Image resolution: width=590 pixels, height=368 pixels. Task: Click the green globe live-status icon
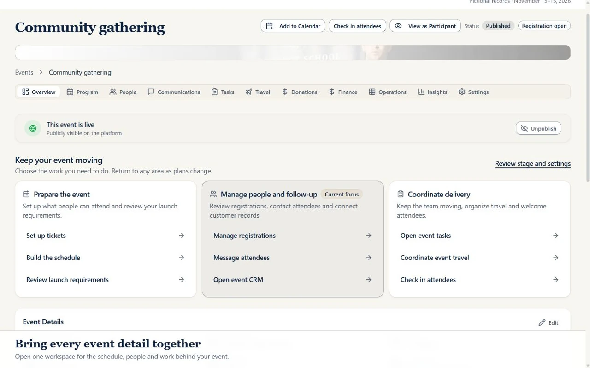(x=33, y=128)
